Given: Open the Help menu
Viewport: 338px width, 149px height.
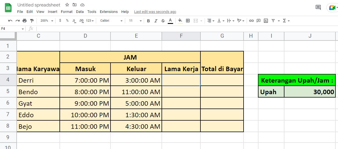Looking at the screenshot, I should pyautogui.click(x=125, y=12).
